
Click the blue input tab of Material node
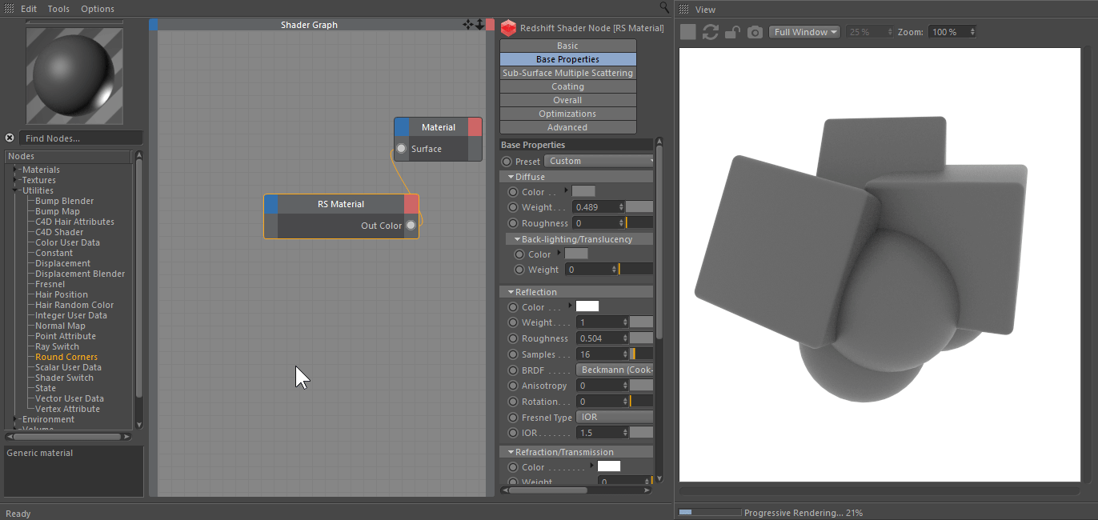[x=402, y=127]
